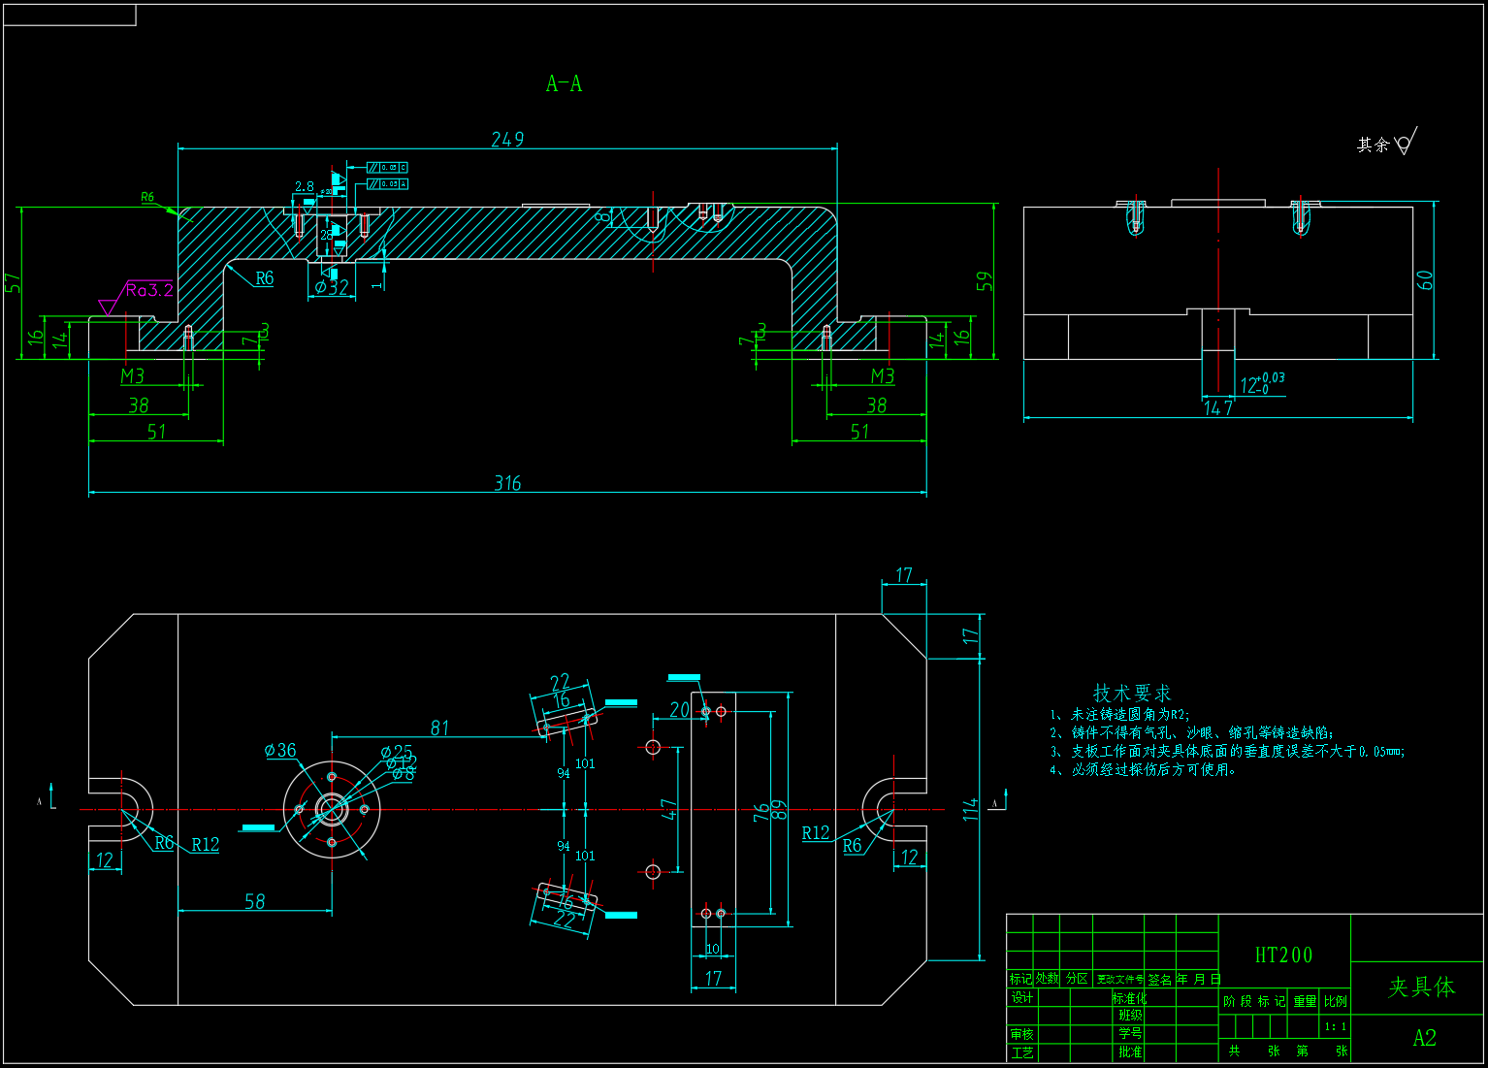Select the A2 sheet size cell
The width and height of the screenshot is (1488, 1068).
(1423, 1038)
